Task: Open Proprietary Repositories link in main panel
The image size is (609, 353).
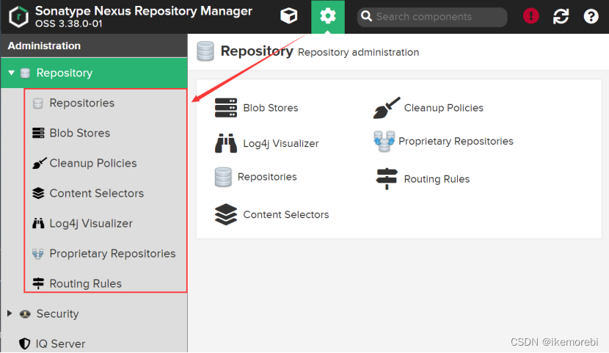Action: click(x=456, y=142)
